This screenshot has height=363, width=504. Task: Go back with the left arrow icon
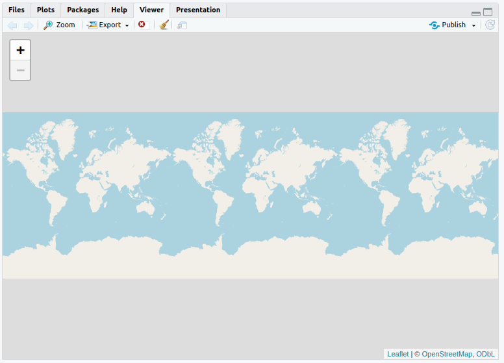tap(12, 25)
